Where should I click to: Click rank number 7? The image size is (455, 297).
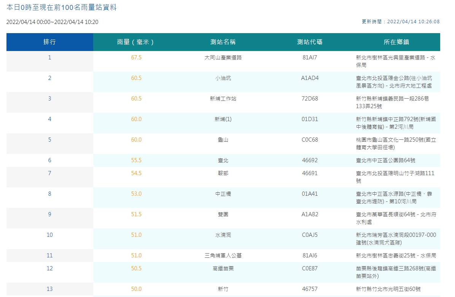(49, 173)
